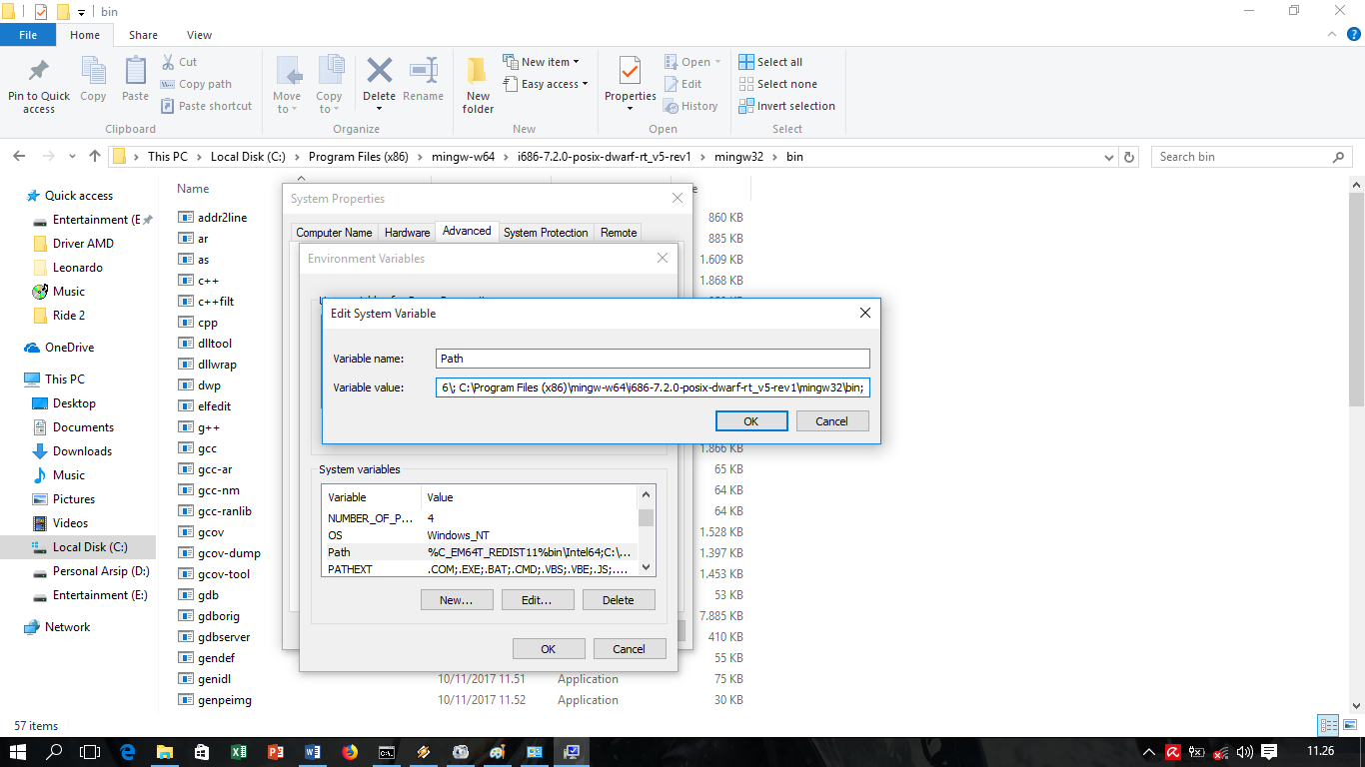Image resolution: width=1365 pixels, height=767 pixels.
Task: Select the Computer Name tab
Action: pos(334,232)
